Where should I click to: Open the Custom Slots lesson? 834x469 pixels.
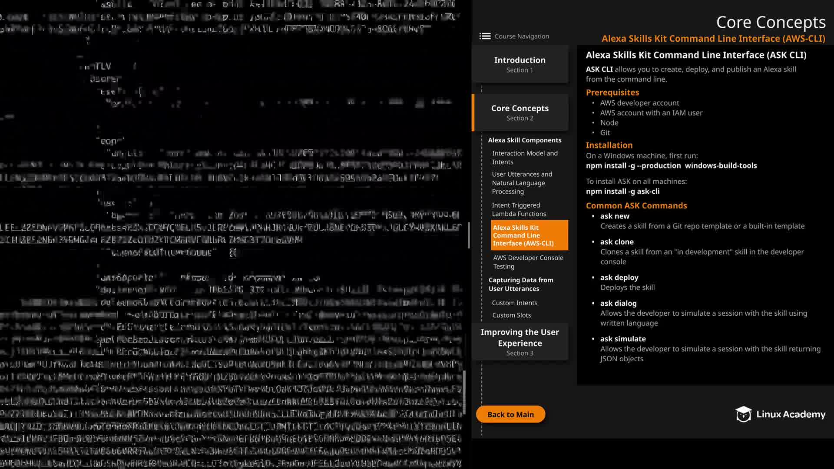511,315
